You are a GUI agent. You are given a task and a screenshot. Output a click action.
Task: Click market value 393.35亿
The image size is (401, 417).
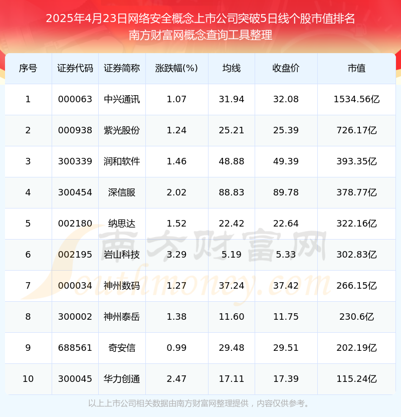(356, 161)
